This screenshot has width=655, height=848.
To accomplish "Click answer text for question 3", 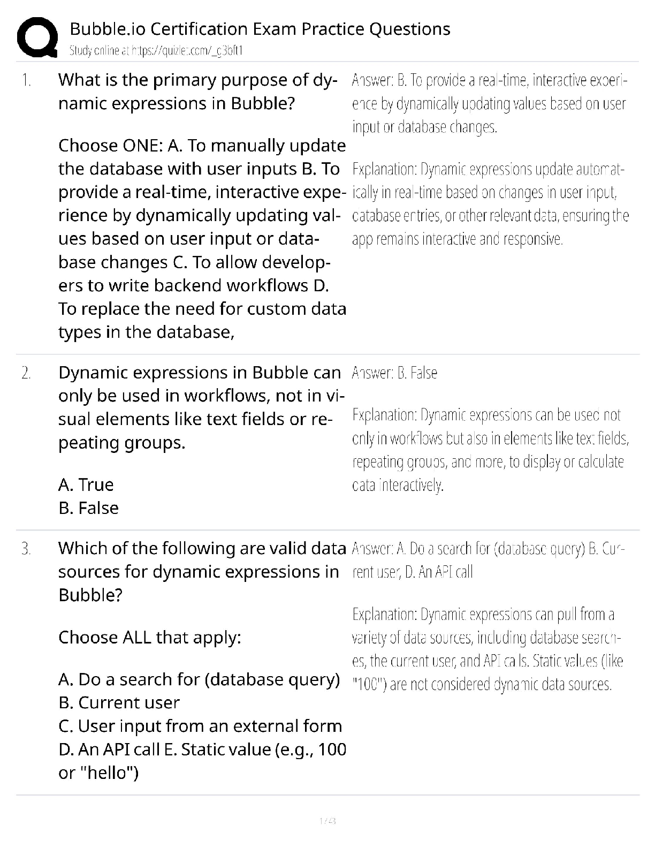I will pyautogui.click(x=489, y=561).
